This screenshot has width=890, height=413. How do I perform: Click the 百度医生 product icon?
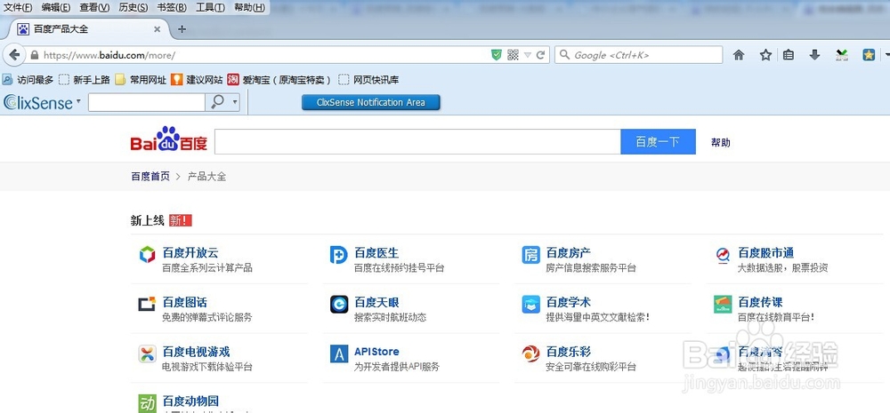339,255
